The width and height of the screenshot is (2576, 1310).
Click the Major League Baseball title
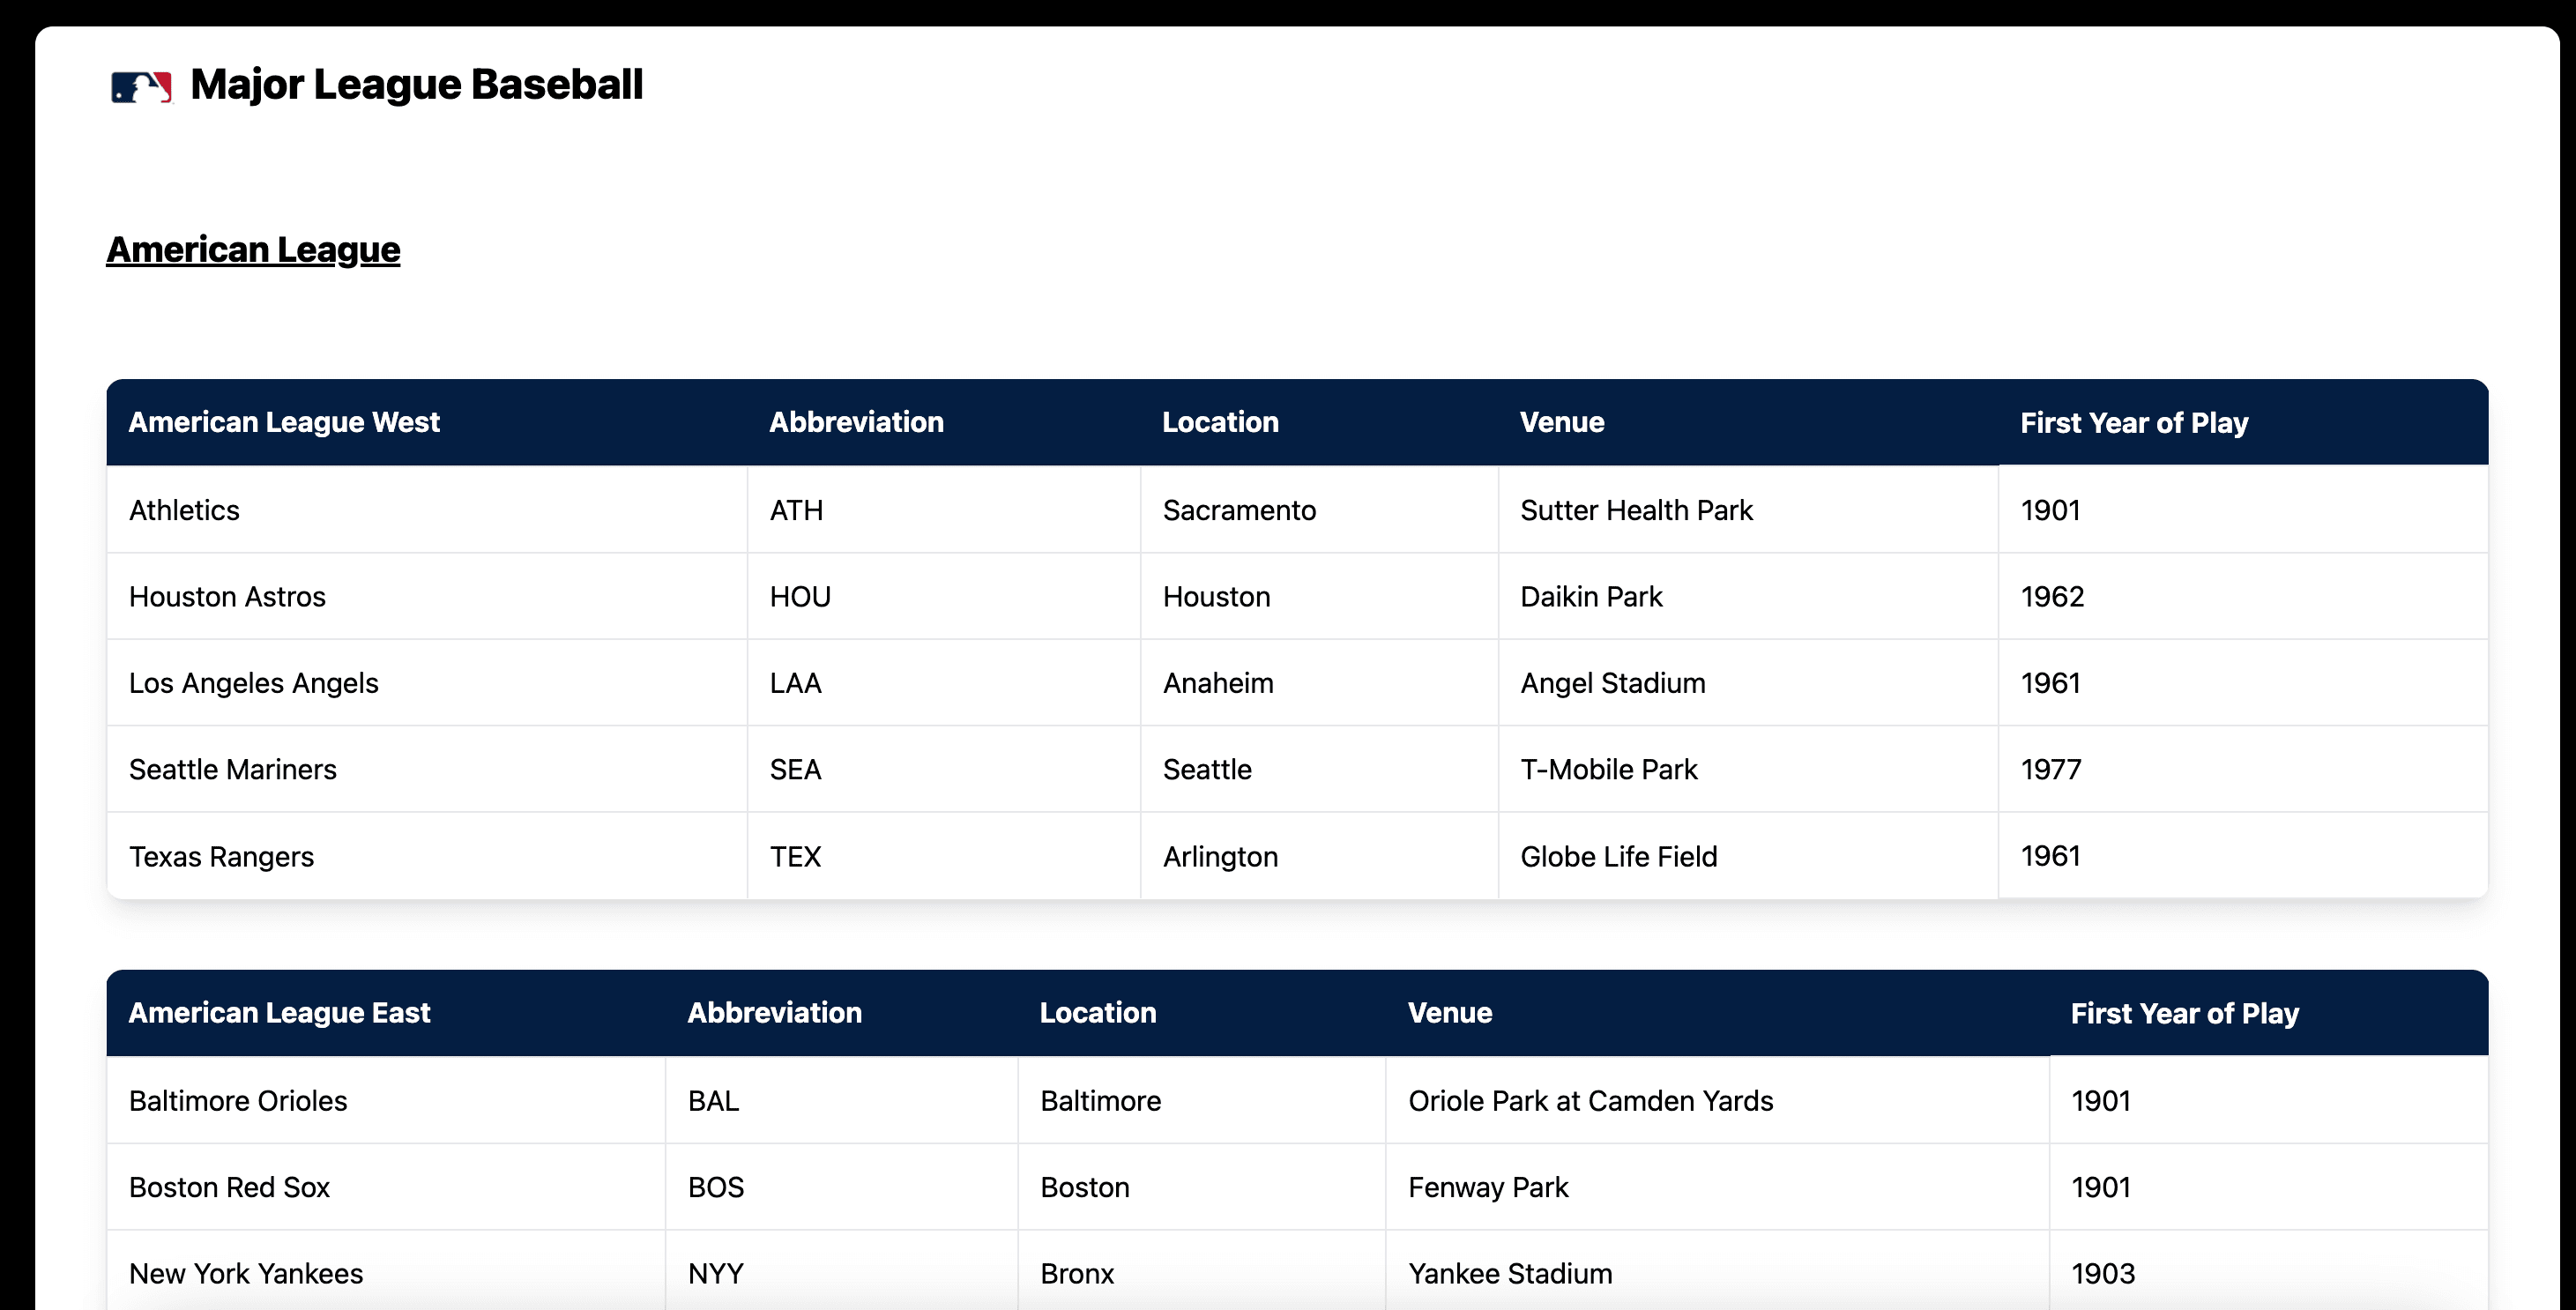416,85
